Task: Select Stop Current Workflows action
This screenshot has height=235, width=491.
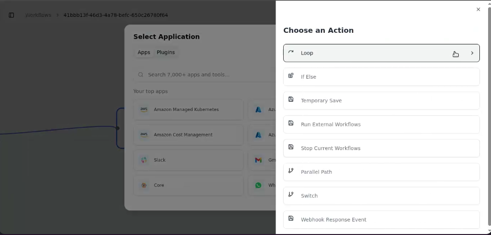Action: click(x=381, y=148)
